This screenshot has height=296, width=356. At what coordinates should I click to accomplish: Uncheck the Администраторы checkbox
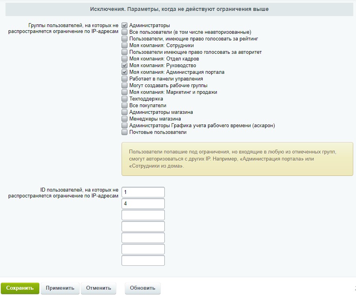[x=124, y=25]
